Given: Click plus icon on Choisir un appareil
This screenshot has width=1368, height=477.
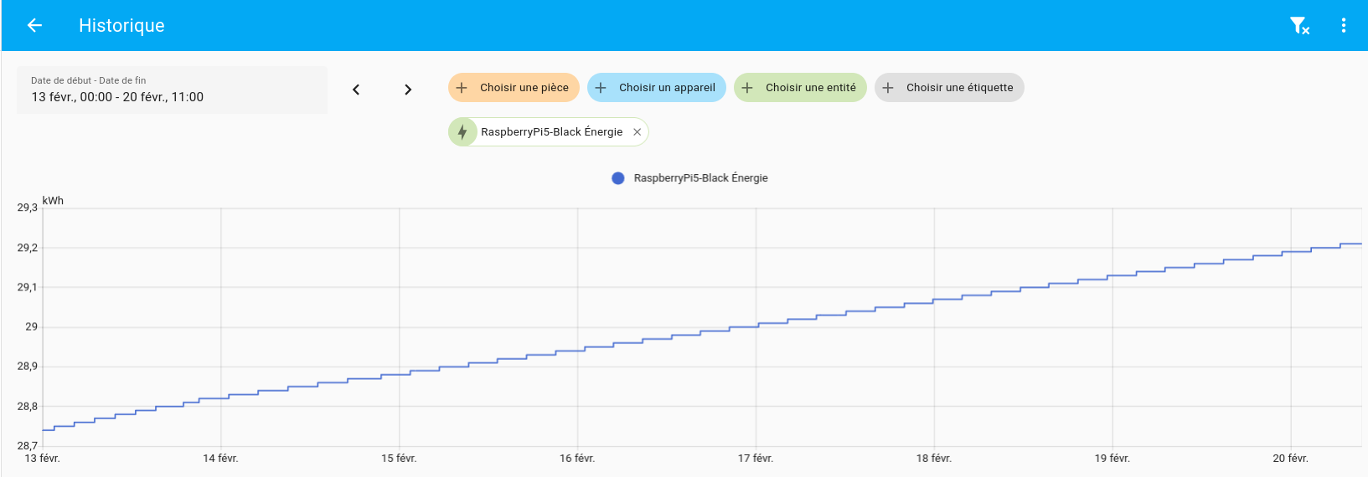Looking at the screenshot, I should (601, 88).
